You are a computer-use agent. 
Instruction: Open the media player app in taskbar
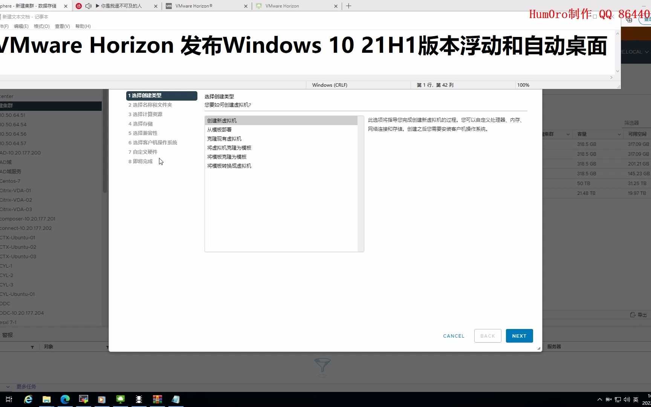(102, 399)
